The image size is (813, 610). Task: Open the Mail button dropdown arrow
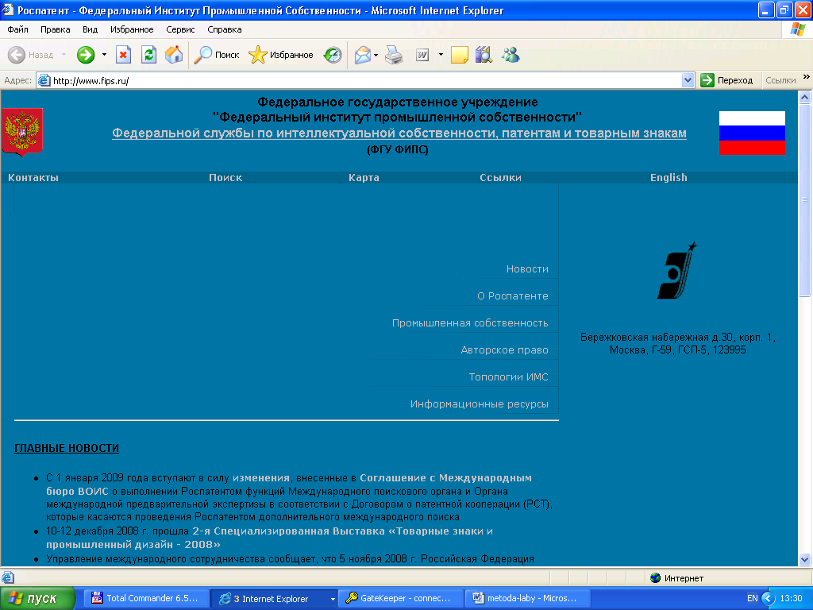click(x=376, y=55)
